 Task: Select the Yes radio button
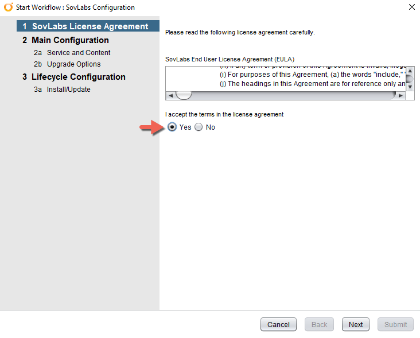[173, 127]
